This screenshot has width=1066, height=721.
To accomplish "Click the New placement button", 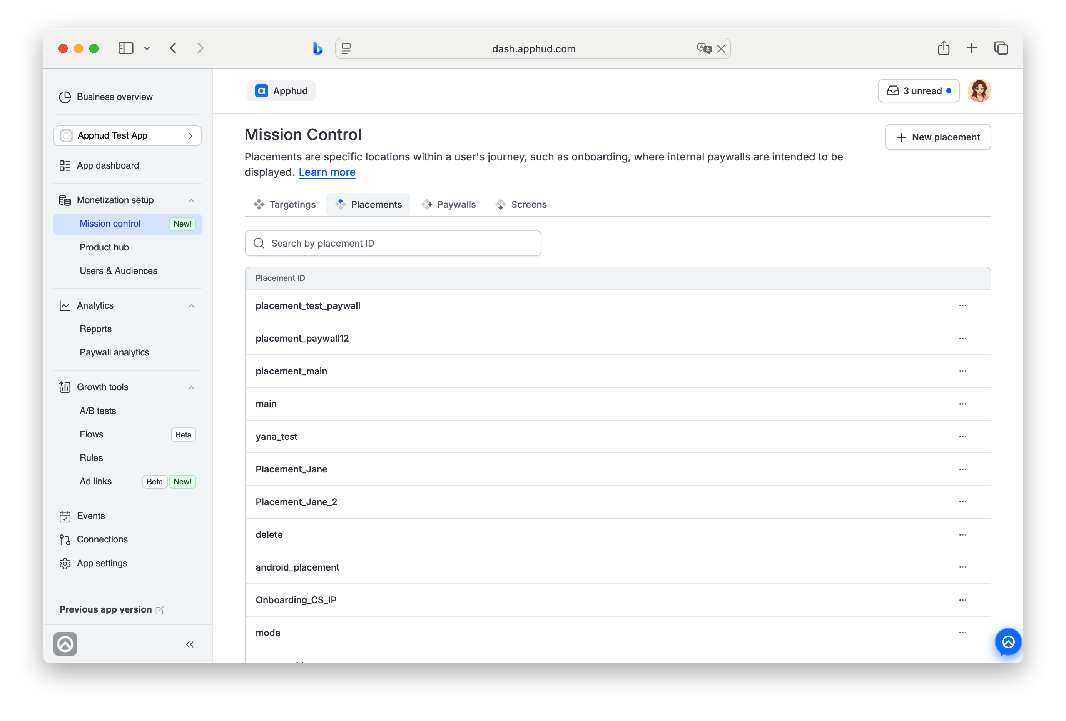I will pyautogui.click(x=937, y=137).
